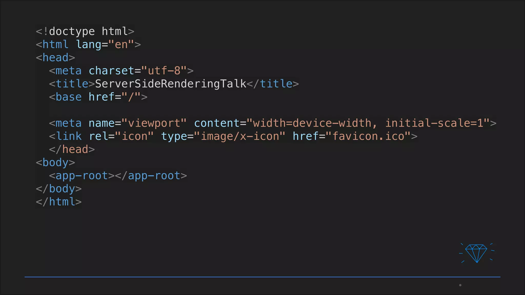Click the rel="icon" attribute value
525x295 pixels.
pyautogui.click(x=134, y=136)
